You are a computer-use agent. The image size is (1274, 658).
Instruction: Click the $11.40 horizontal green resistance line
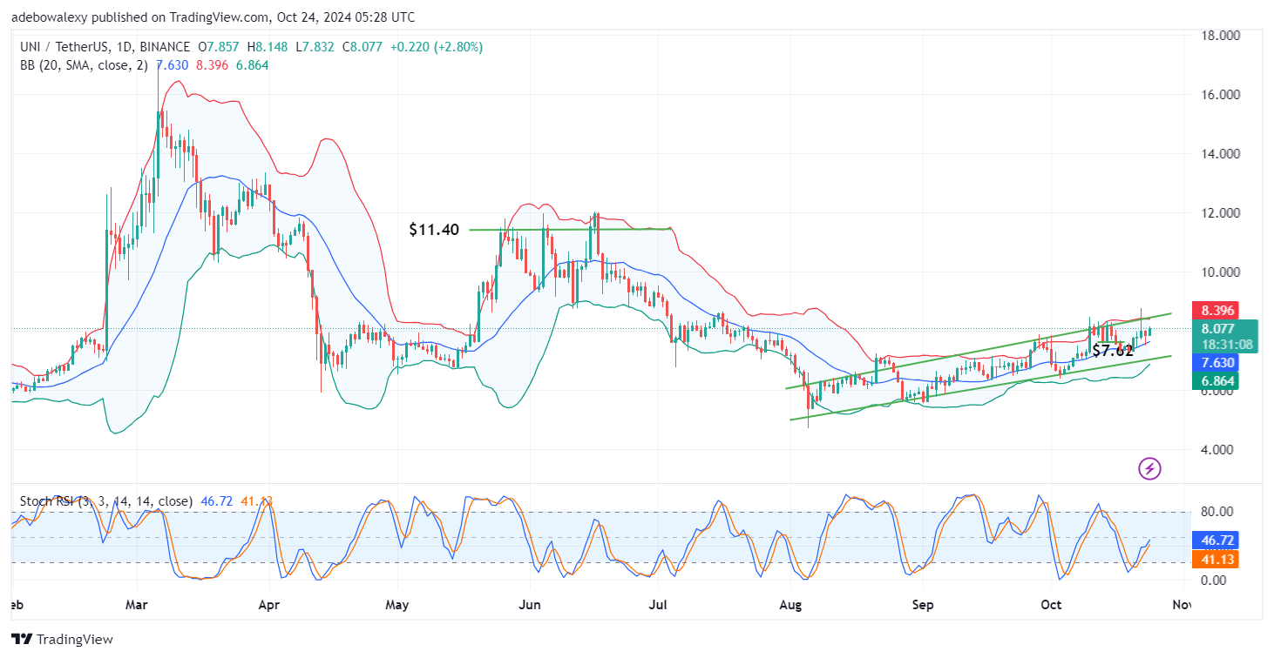(571, 229)
